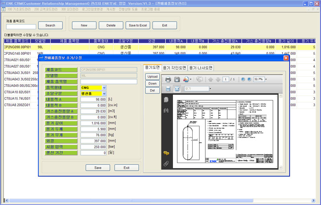Open the 게시판 menu
The height and width of the screenshot is (205, 321).
(x=111, y=9)
